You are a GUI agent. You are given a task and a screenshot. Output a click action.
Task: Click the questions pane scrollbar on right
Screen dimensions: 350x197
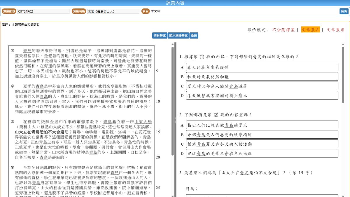pos(343,73)
